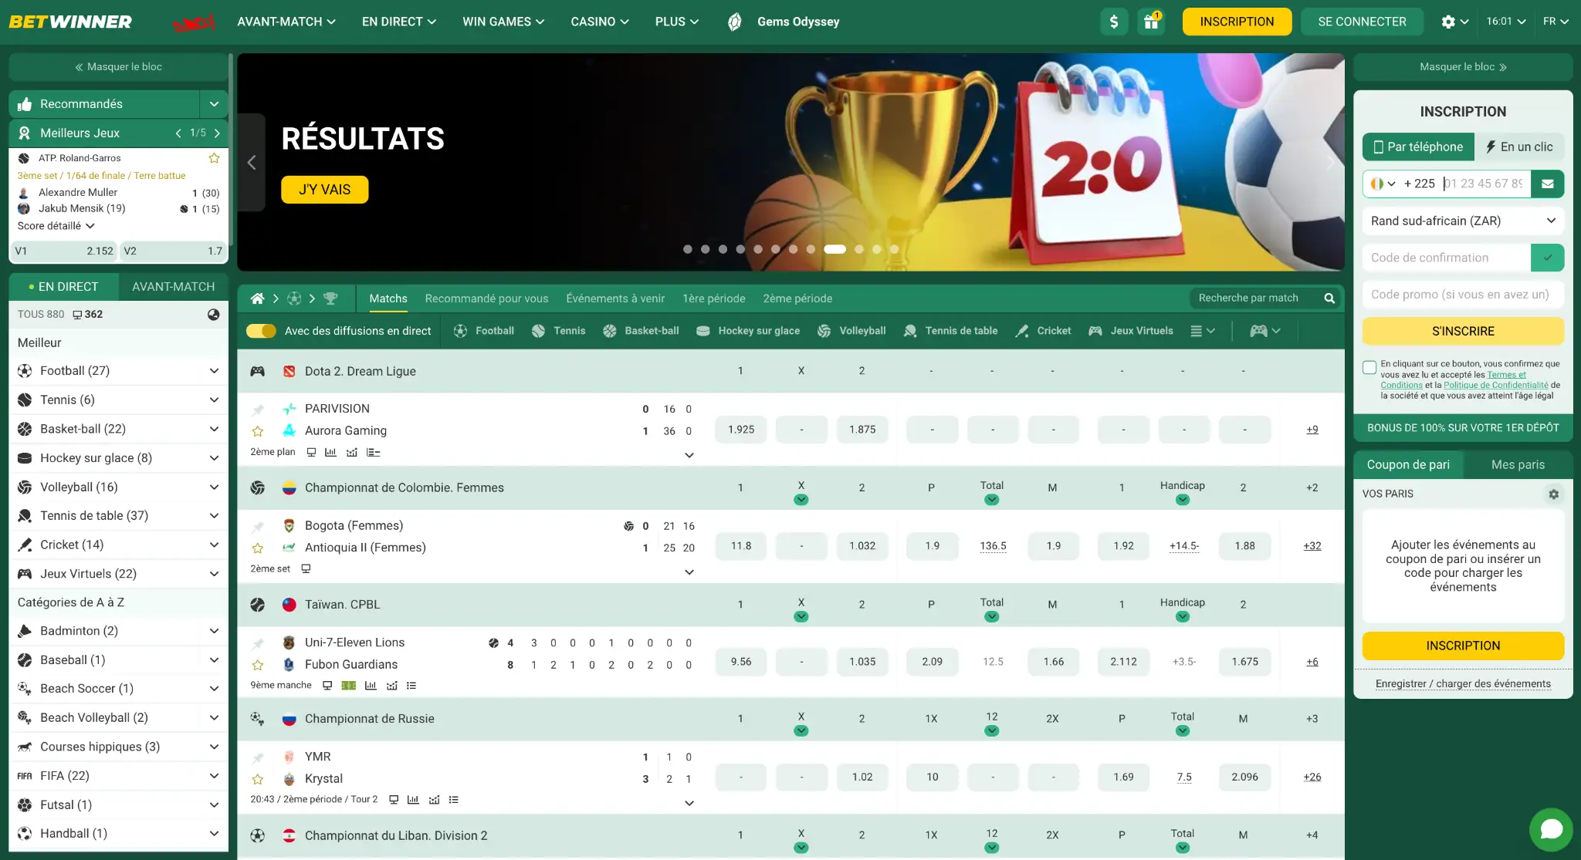Click the J'Y VAIS banner button
This screenshot has width=1581, height=860.
click(x=324, y=190)
